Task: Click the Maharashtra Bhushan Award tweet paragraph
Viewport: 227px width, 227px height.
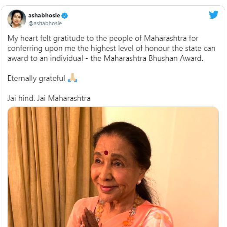Action: pos(111,48)
